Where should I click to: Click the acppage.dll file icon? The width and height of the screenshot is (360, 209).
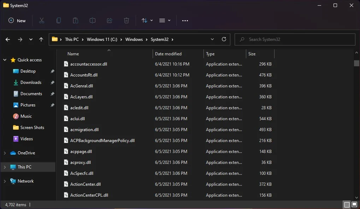[x=66, y=152]
